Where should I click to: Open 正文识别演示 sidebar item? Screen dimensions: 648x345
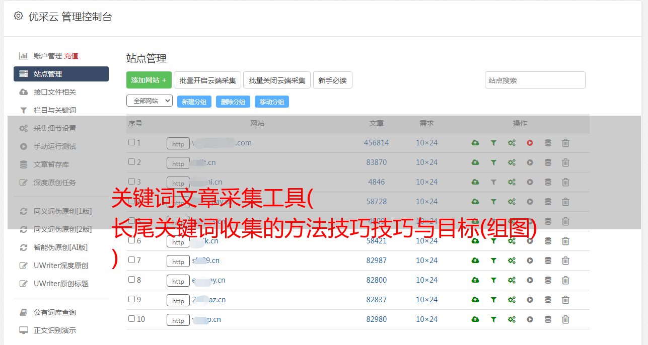[55, 330]
